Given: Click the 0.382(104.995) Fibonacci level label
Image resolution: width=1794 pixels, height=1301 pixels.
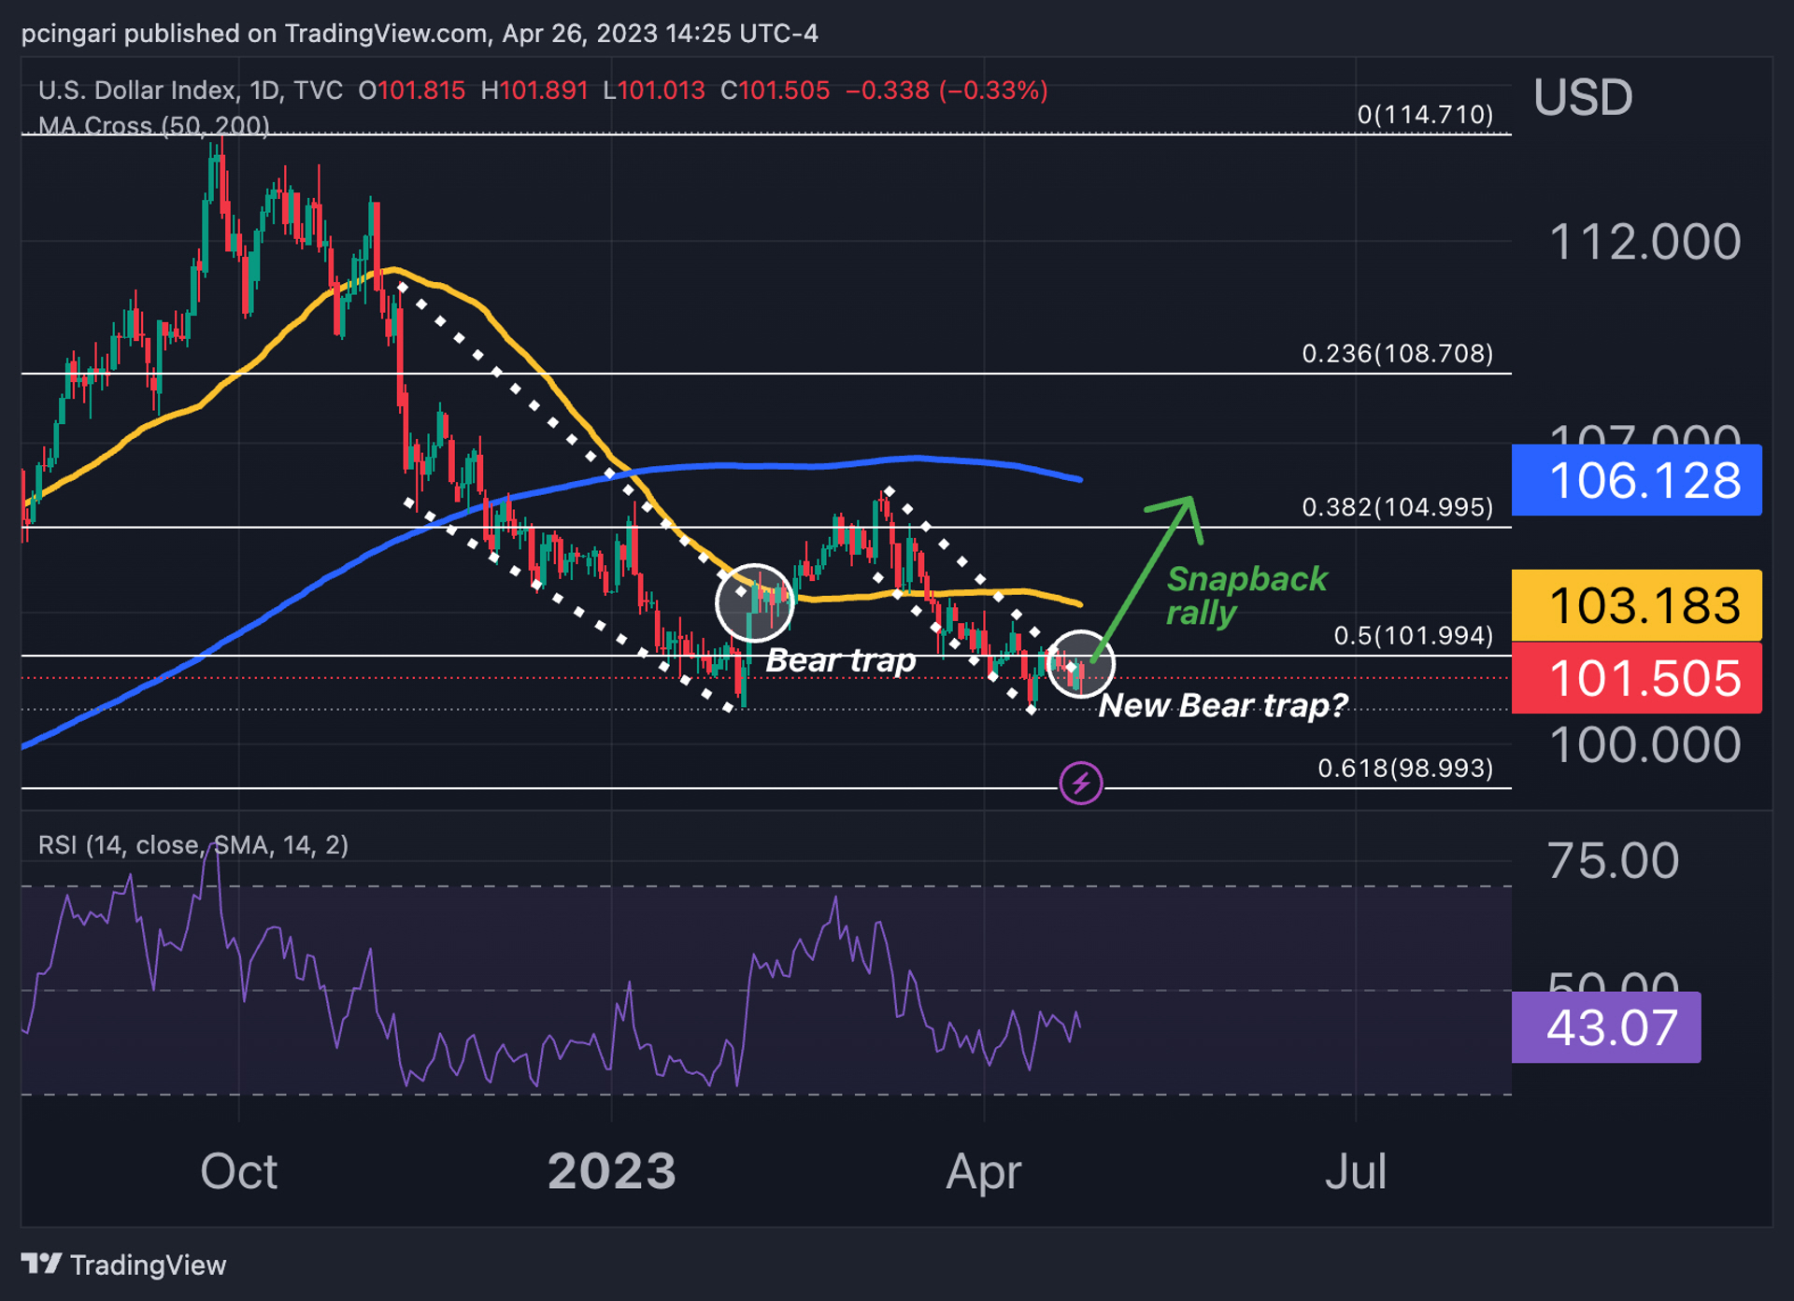Looking at the screenshot, I should pos(1397,507).
